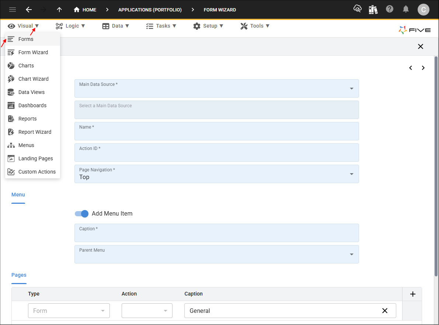Open the hamburger menu icon

pyautogui.click(x=12, y=10)
